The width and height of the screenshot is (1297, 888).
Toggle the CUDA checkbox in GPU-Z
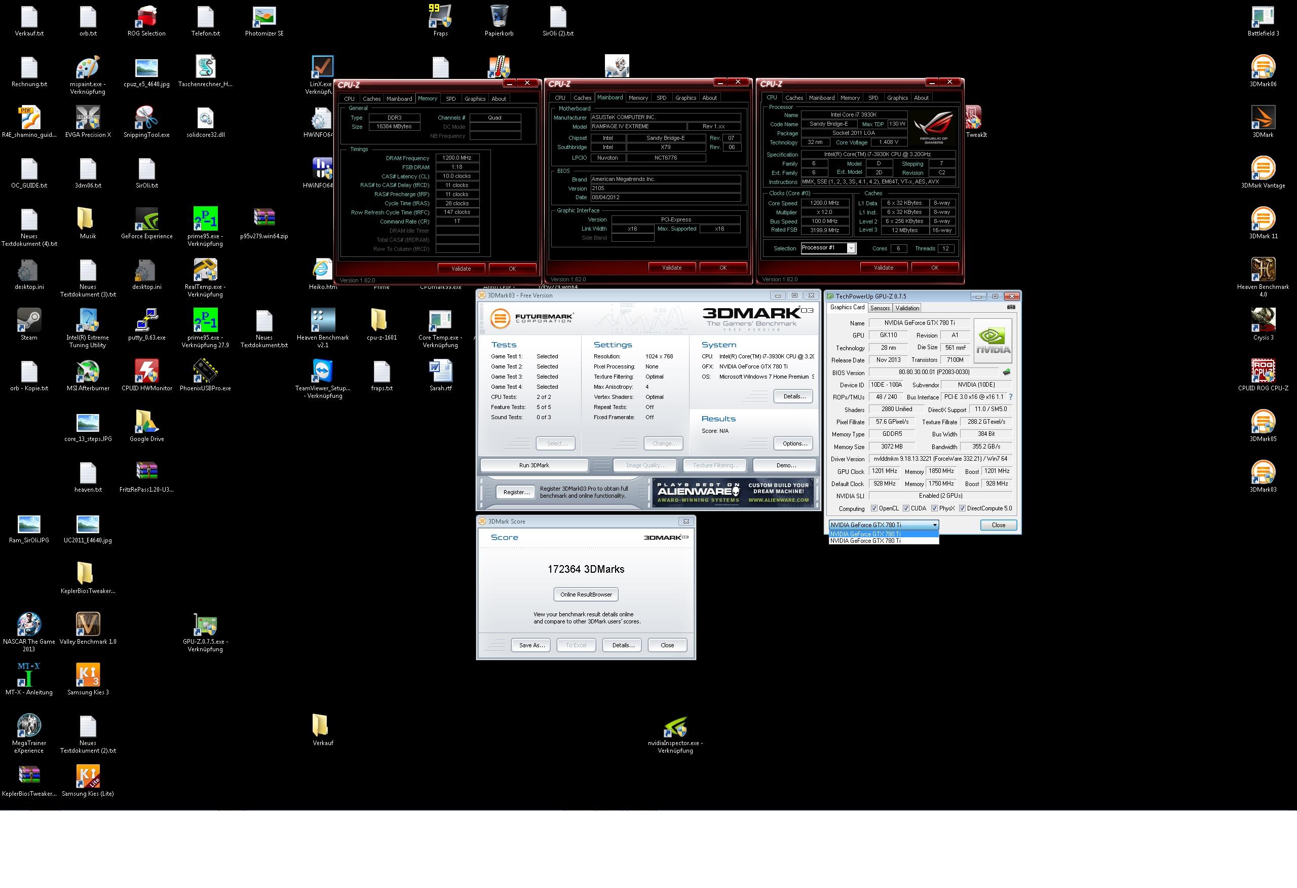[x=906, y=508]
